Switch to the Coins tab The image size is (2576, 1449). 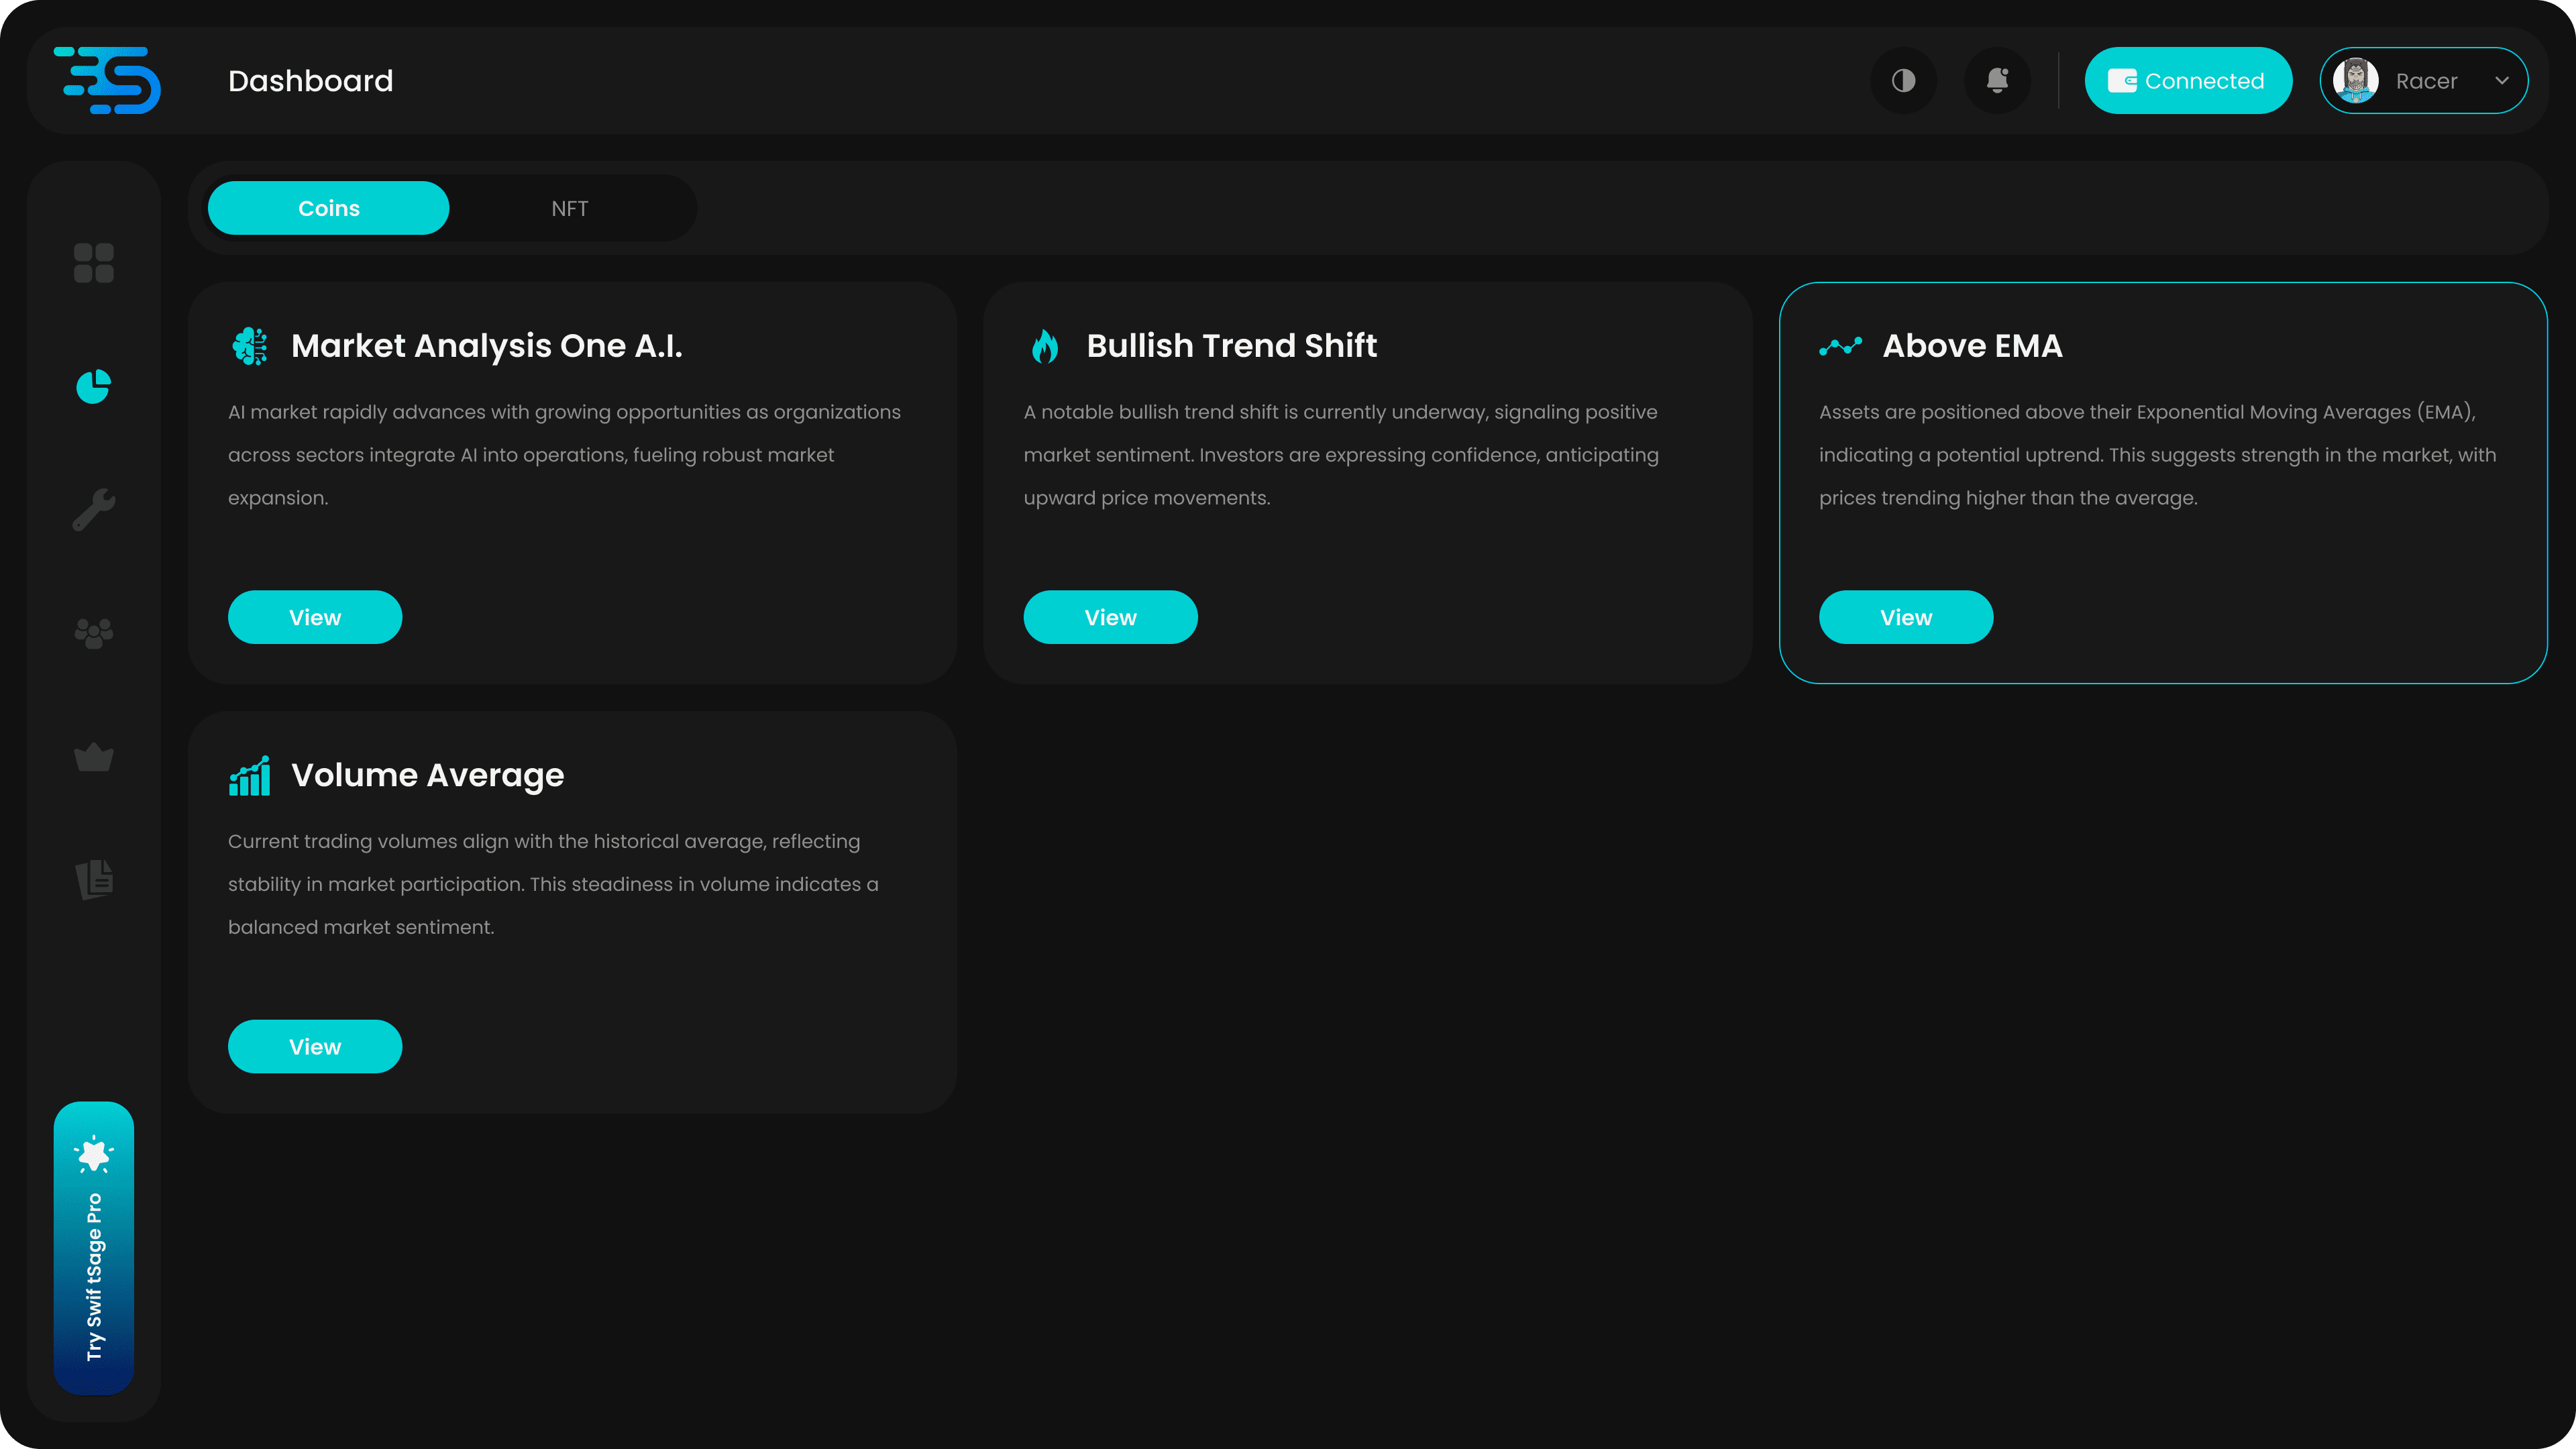tap(328, 208)
